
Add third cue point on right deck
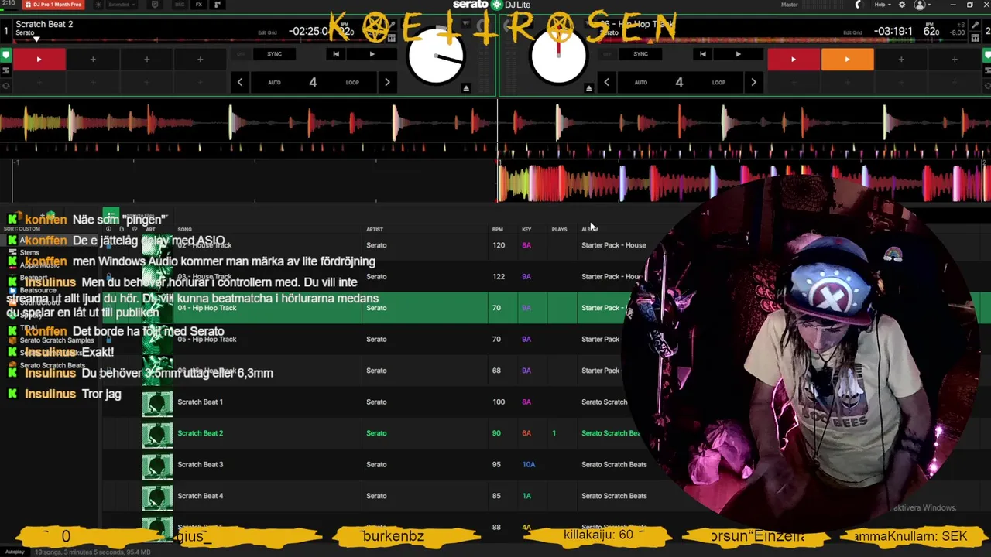click(901, 60)
